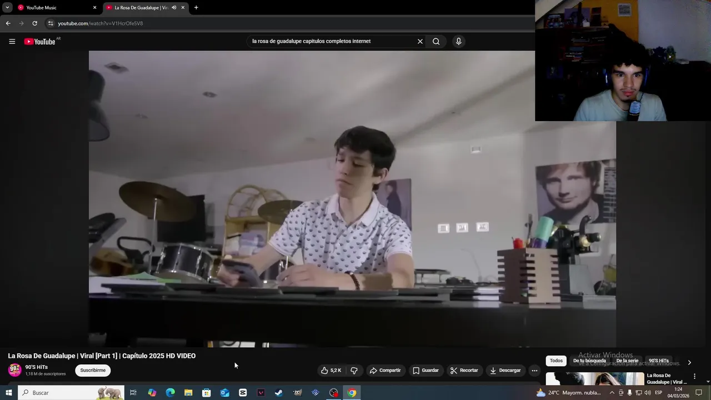This screenshot has height=400, width=711.
Task: Open CapCut from the taskbar
Action: click(x=243, y=393)
